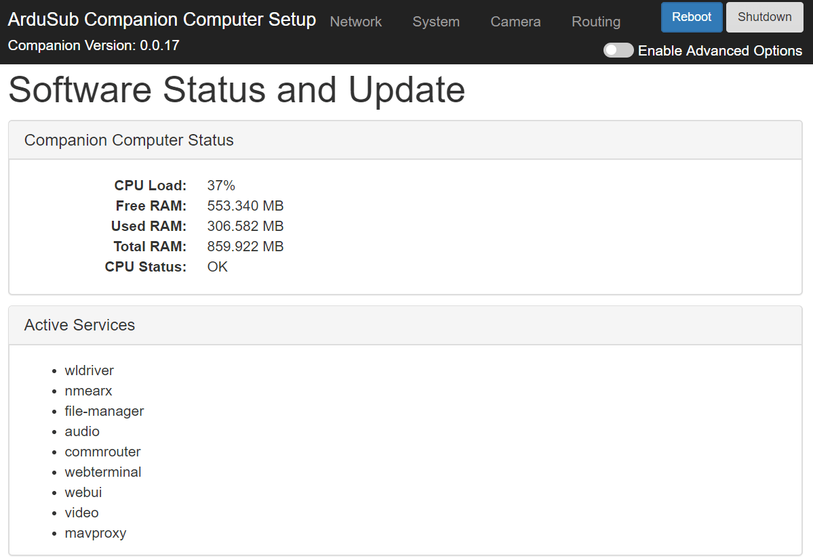The image size is (813, 558).
Task: Open the Network menu item
Action: (x=356, y=22)
